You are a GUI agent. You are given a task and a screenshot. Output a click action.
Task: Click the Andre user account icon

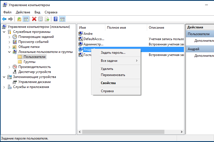(81, 34)
